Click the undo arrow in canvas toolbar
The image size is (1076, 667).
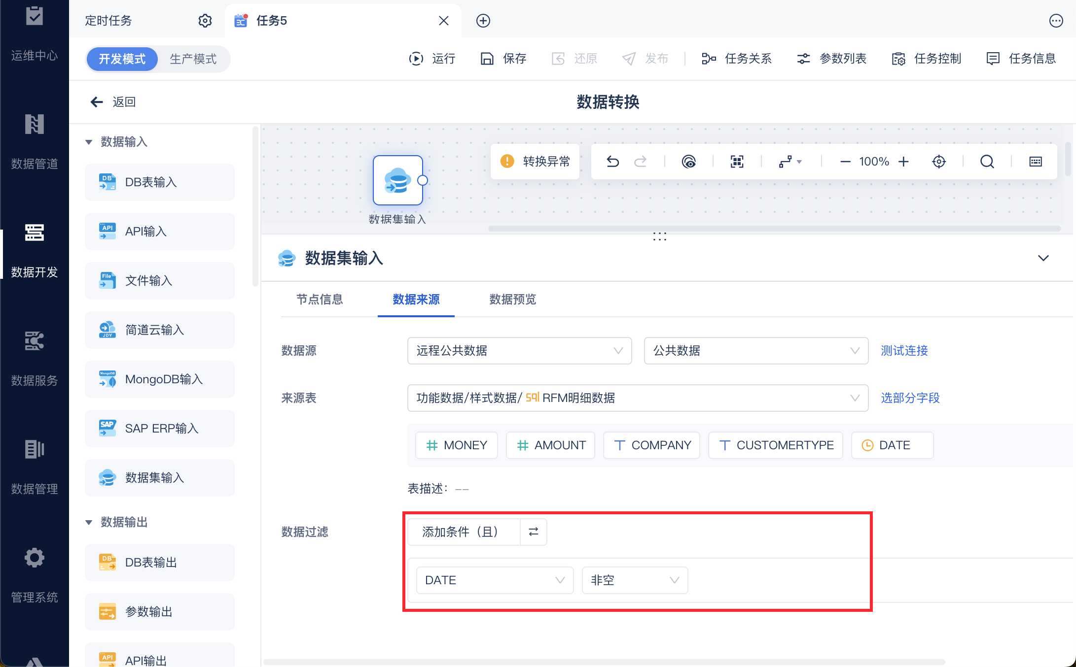[x=612, y=162]
